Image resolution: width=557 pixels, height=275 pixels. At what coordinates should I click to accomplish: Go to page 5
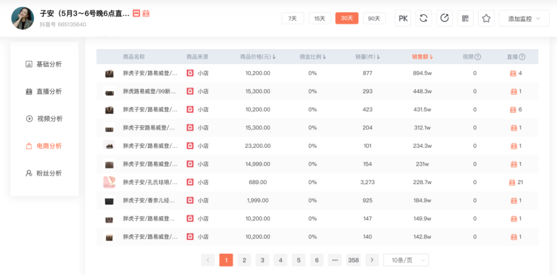tap(299, 260)
